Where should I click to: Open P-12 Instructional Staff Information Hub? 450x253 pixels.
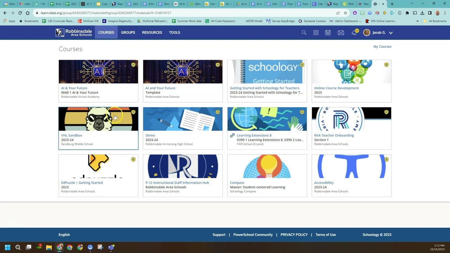pos(177,183)
